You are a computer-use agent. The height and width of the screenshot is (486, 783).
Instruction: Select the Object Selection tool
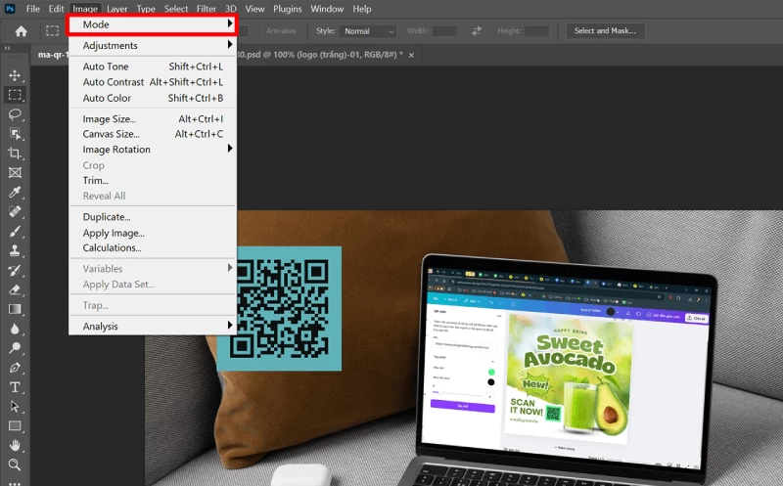pos(15,134)
